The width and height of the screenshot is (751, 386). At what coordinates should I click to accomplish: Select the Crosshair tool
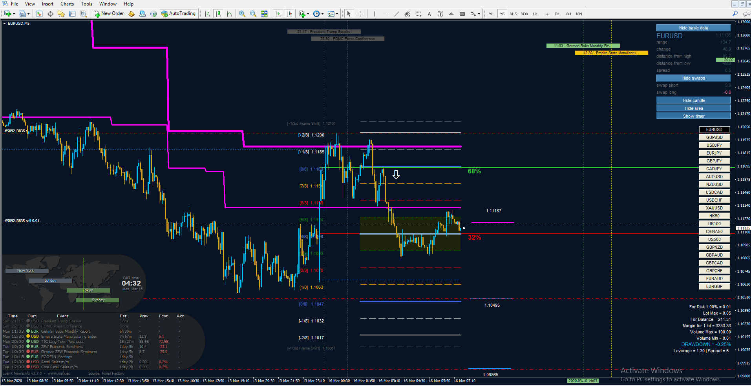point(360,14)
